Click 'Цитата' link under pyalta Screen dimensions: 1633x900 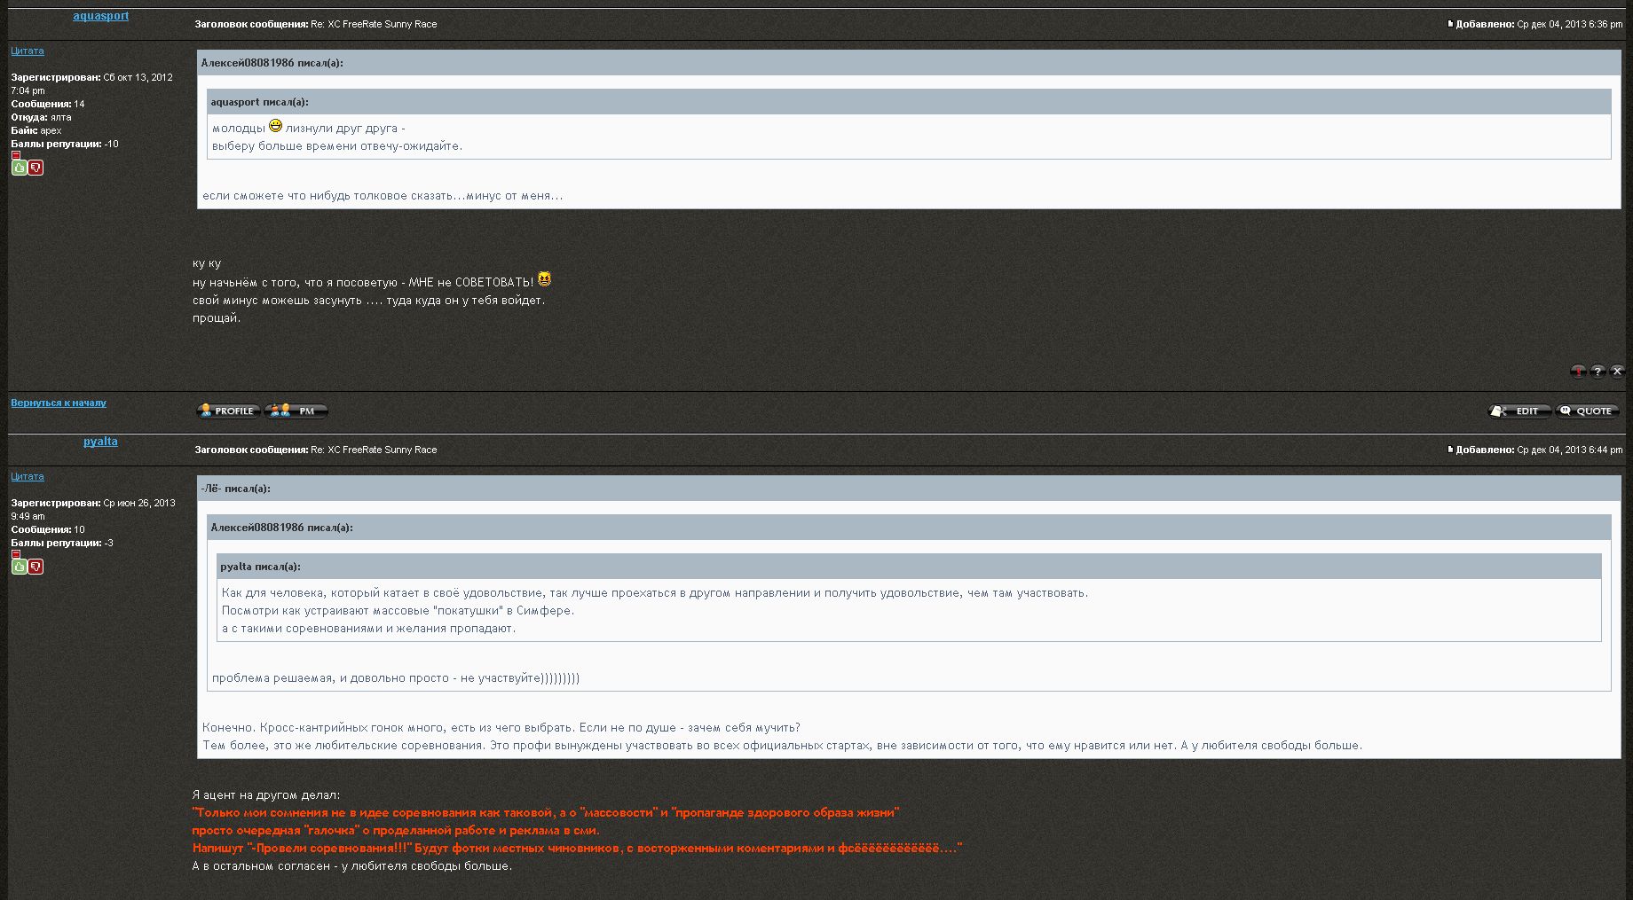click(28, 477)
